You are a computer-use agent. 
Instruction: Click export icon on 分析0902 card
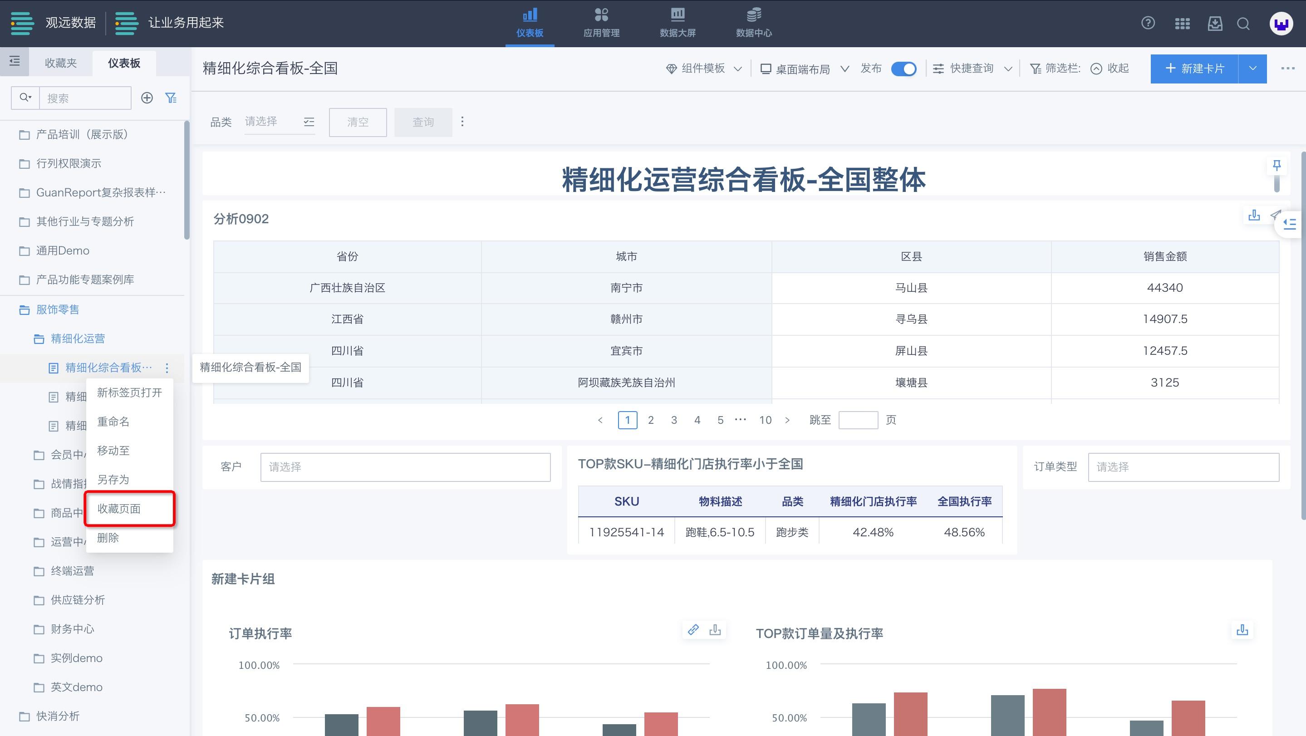[1254, 215]
